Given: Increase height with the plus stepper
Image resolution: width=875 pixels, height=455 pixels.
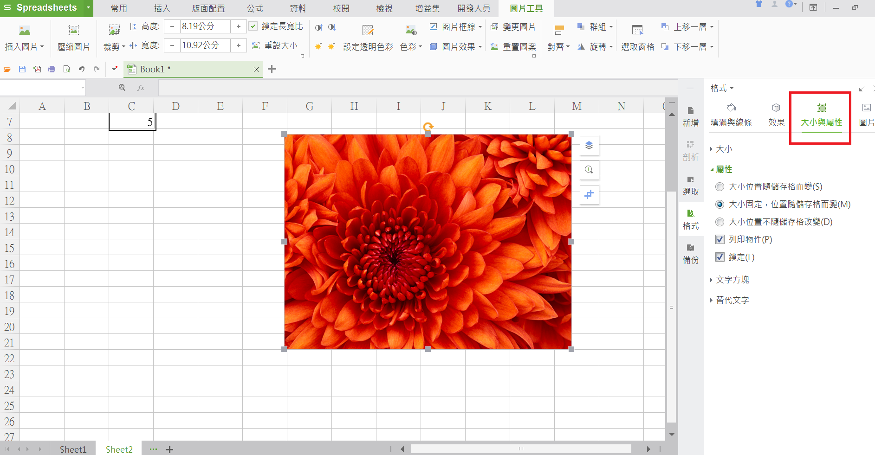Looking at the screenshot, I should (x=239, y=26).
